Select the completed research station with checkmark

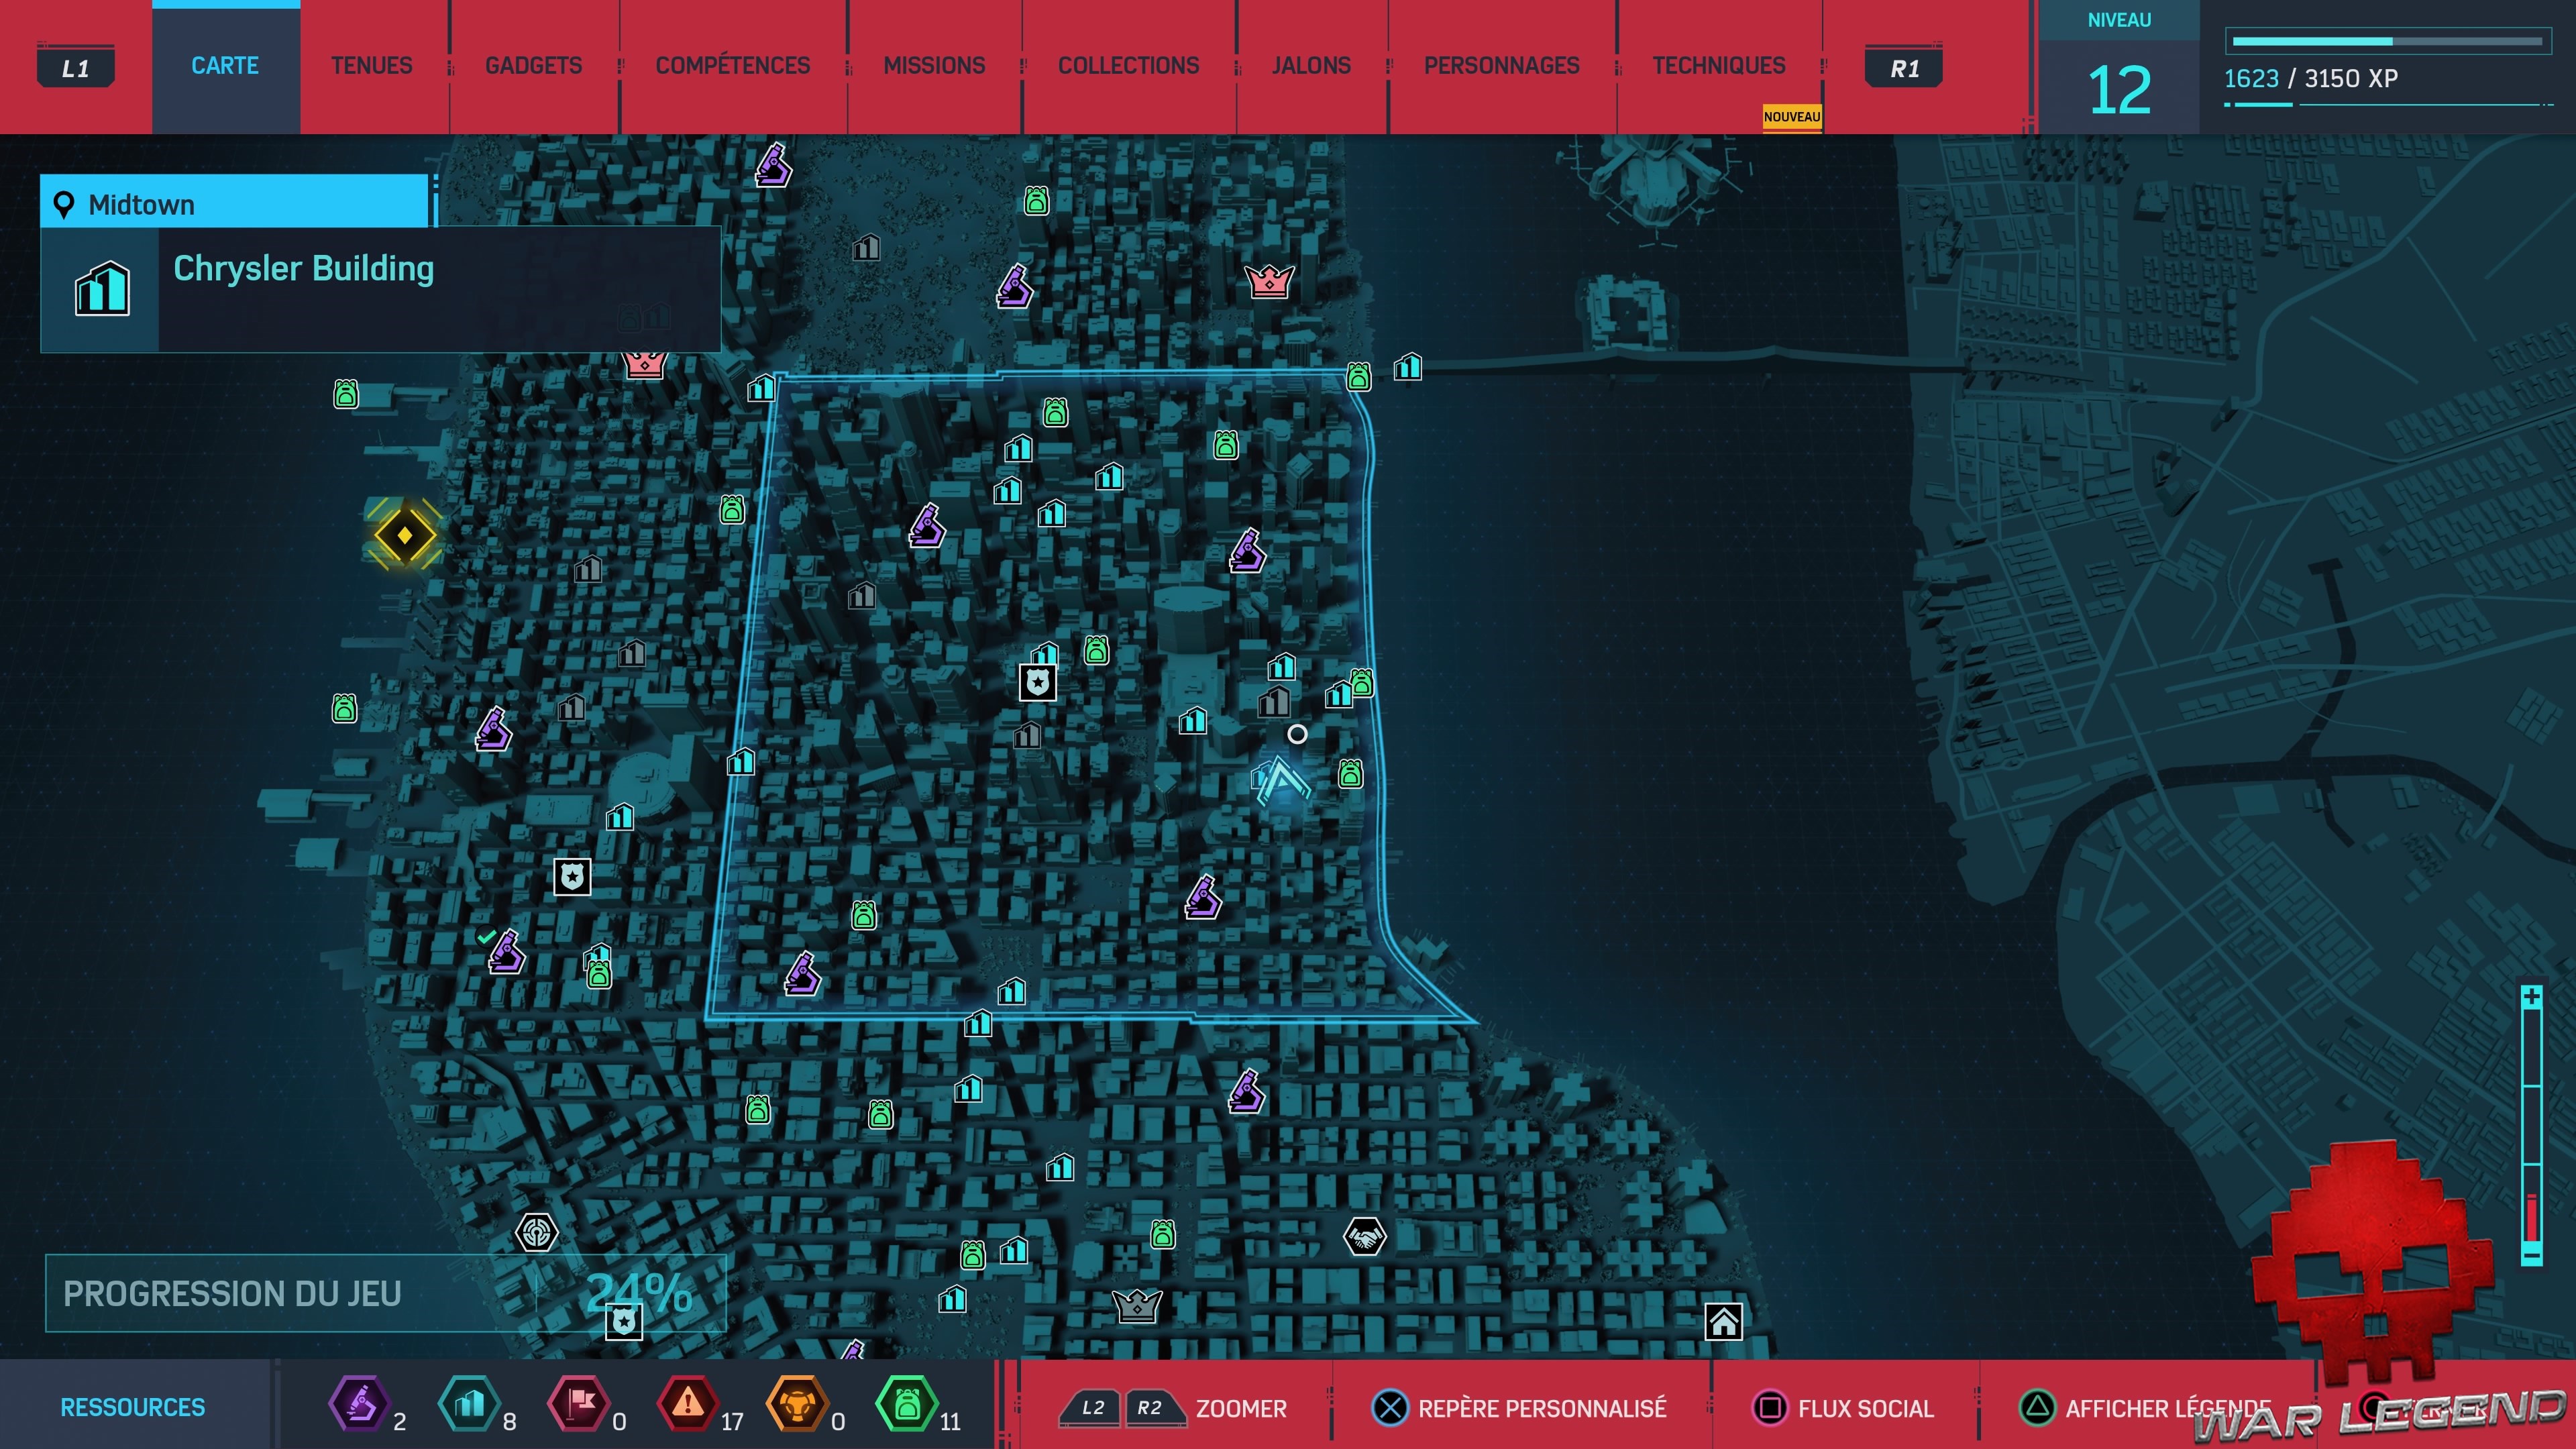[x=506, y=953]
